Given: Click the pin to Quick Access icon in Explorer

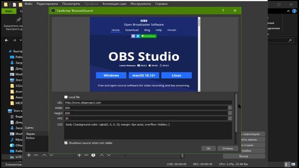Looking at the screenshot, I should coord(19,20).
